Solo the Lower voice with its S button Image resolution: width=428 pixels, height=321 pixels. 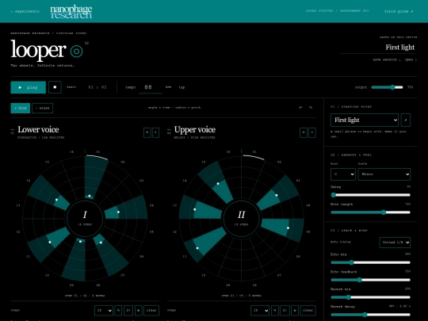pyautogui.click(x=155, y=132)
